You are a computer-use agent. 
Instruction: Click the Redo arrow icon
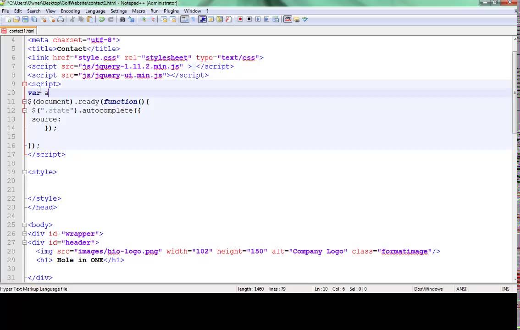[111, 20]
